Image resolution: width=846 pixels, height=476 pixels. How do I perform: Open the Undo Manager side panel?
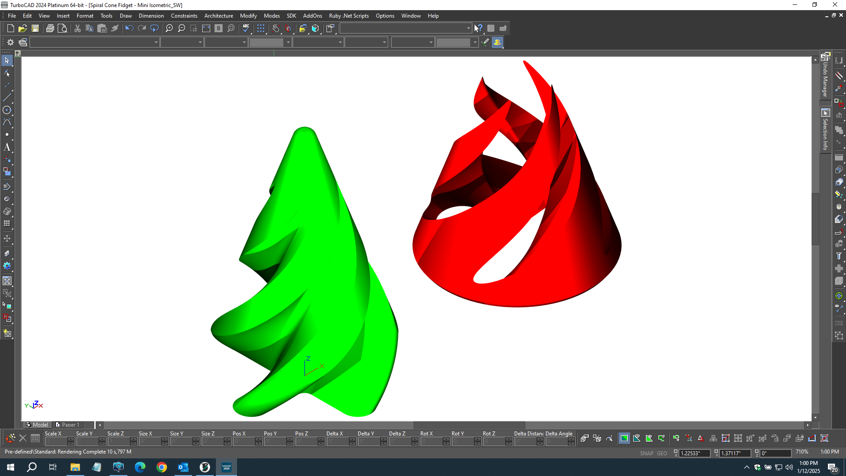click(825, 75)
